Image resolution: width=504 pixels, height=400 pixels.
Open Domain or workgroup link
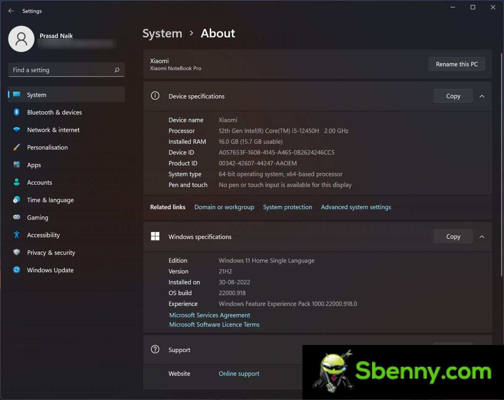(x=224, y=207)
